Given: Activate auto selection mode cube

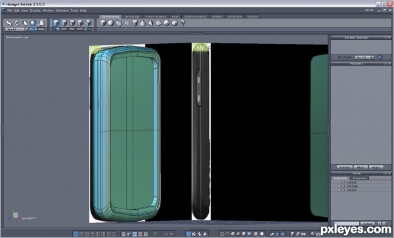Looking at the screenshot, I should tap(88, 23).
